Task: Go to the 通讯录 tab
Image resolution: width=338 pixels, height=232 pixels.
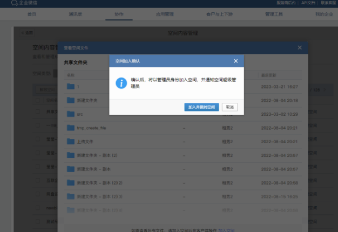Action: [76, 14]
